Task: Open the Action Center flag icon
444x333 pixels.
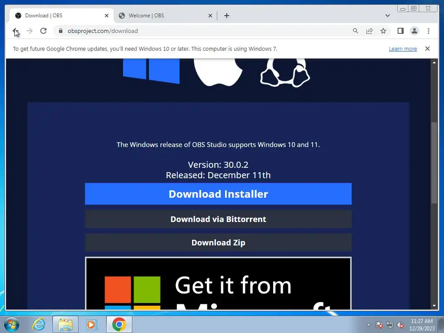Action: [x=379, y=325]
